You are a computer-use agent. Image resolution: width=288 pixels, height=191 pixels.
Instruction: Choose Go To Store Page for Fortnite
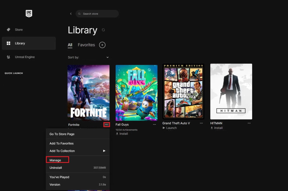(x=62, y=134)
